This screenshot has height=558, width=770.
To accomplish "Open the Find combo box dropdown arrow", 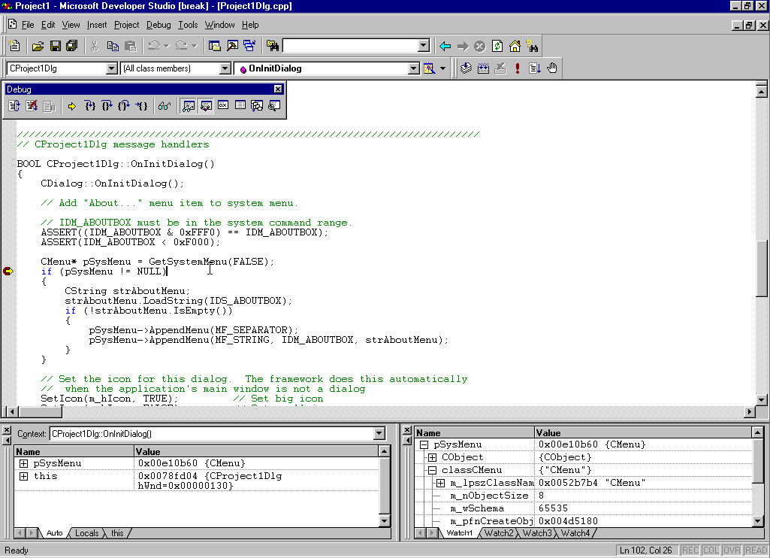I will click(424, 46).
